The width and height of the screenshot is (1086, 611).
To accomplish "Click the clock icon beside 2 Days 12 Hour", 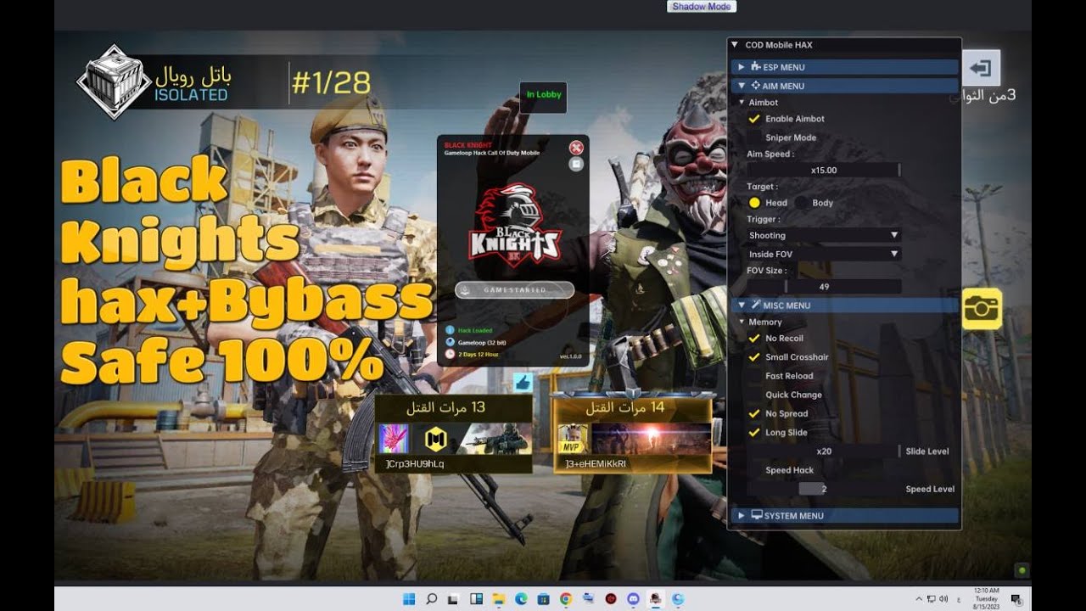I will 450,354.
